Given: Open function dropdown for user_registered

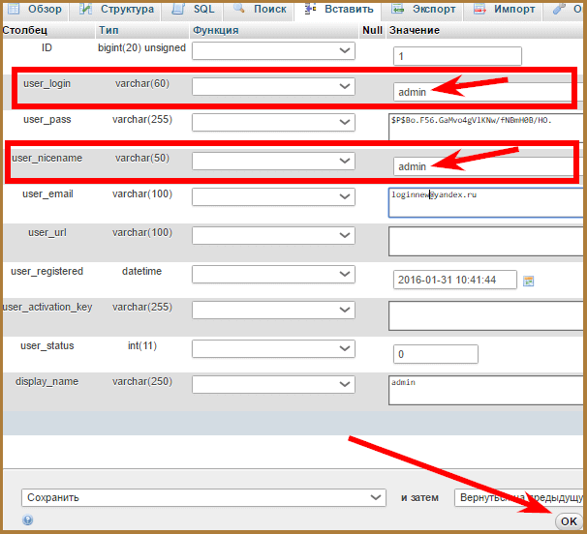Looking at the screenshot, I should point(273,274).
